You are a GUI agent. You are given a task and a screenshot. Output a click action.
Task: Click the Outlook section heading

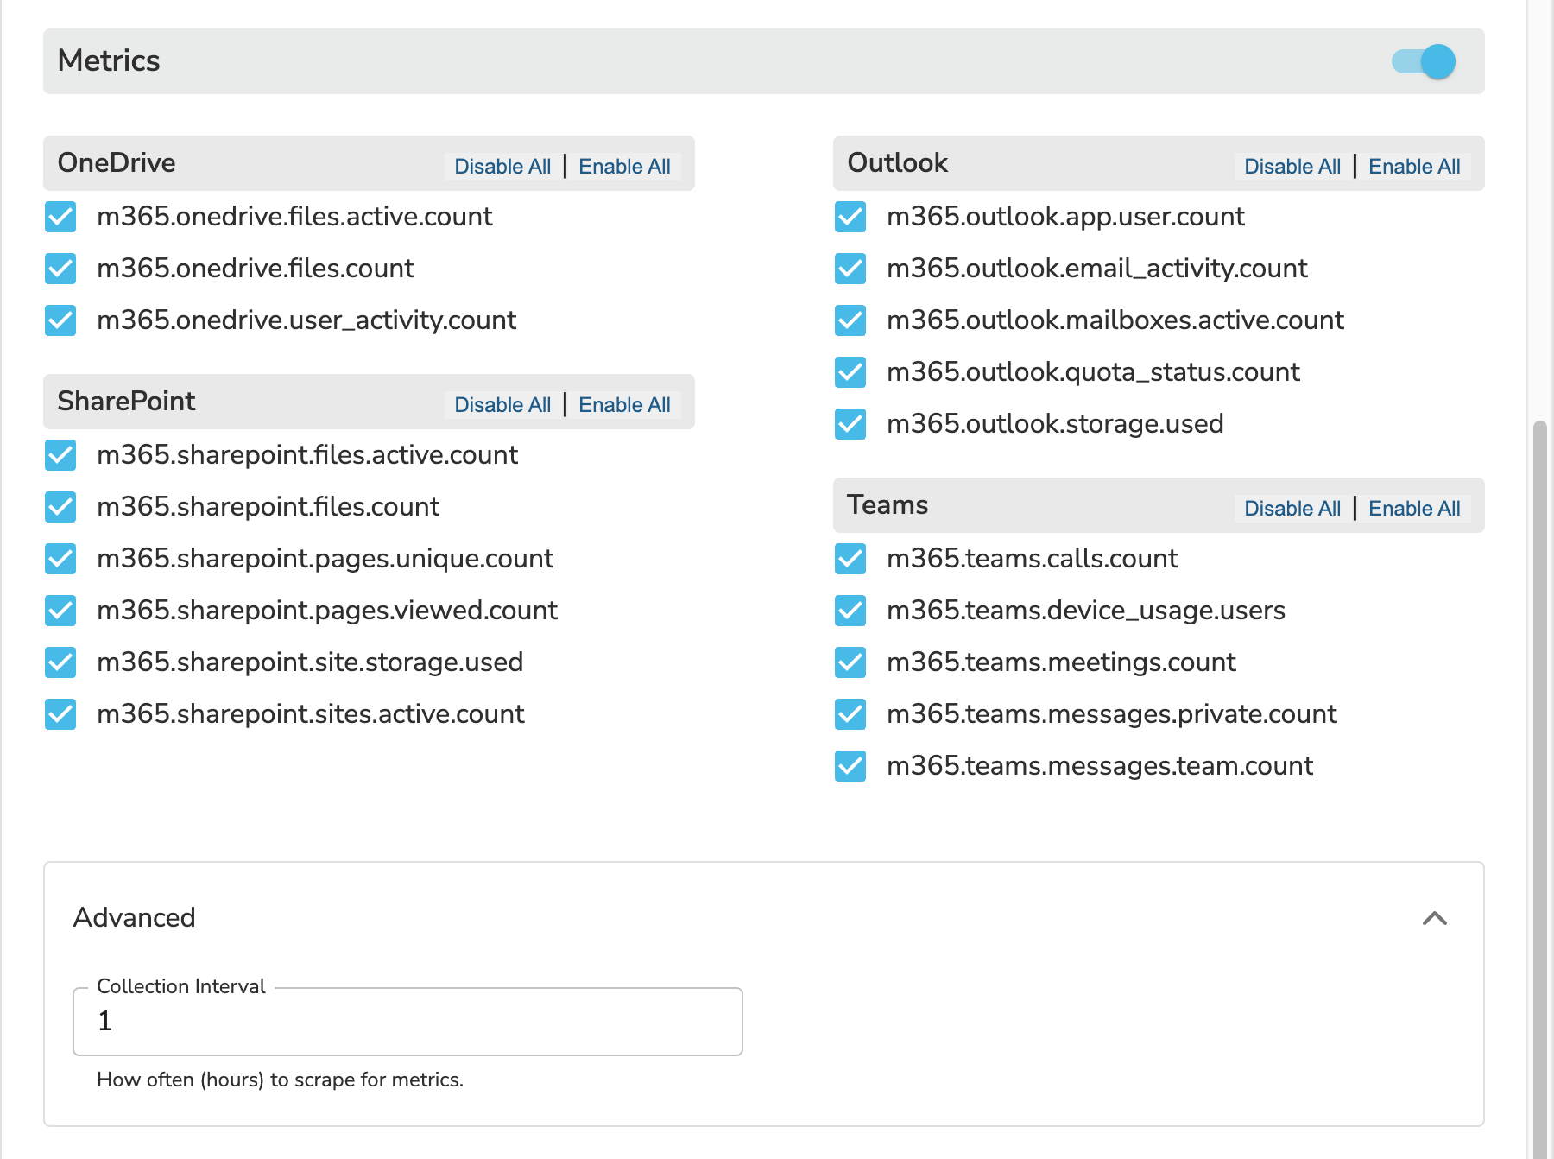pos(898,162)
